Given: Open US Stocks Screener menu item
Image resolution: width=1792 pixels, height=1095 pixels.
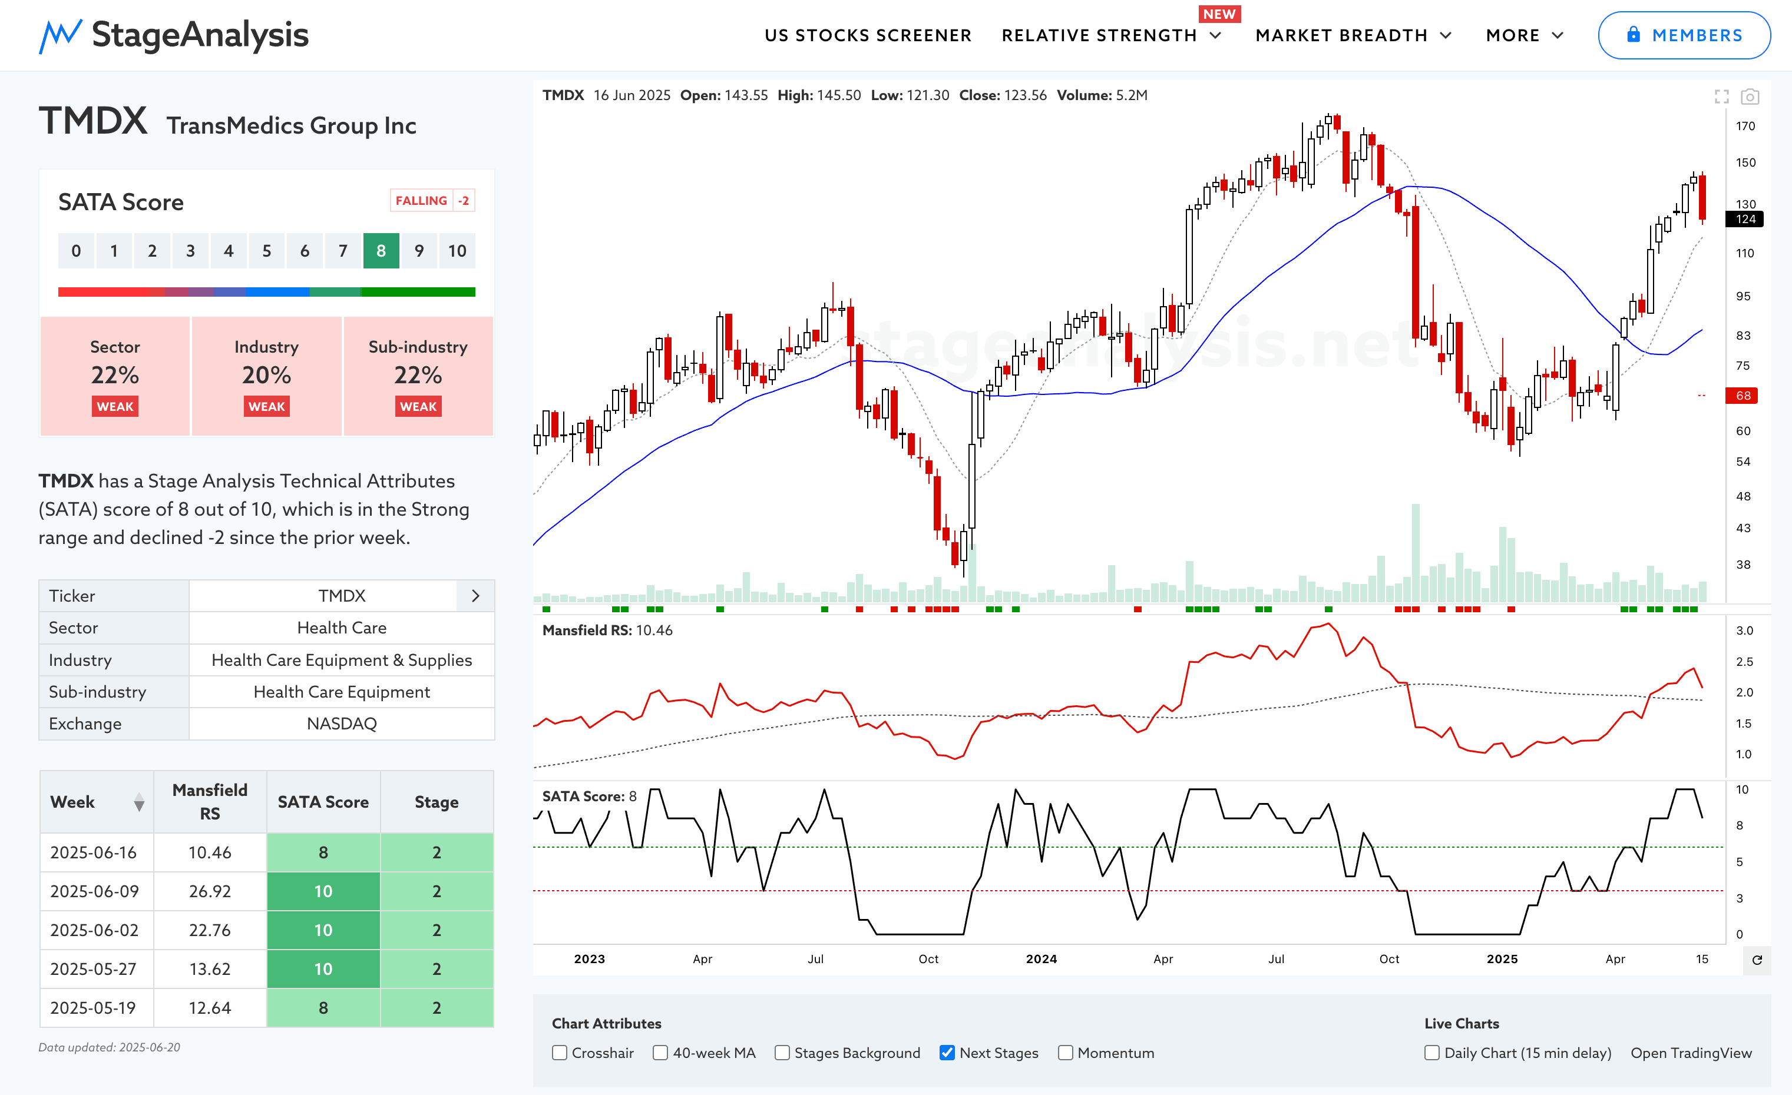Looking at the screenshot, I should (x=868, y=35).
